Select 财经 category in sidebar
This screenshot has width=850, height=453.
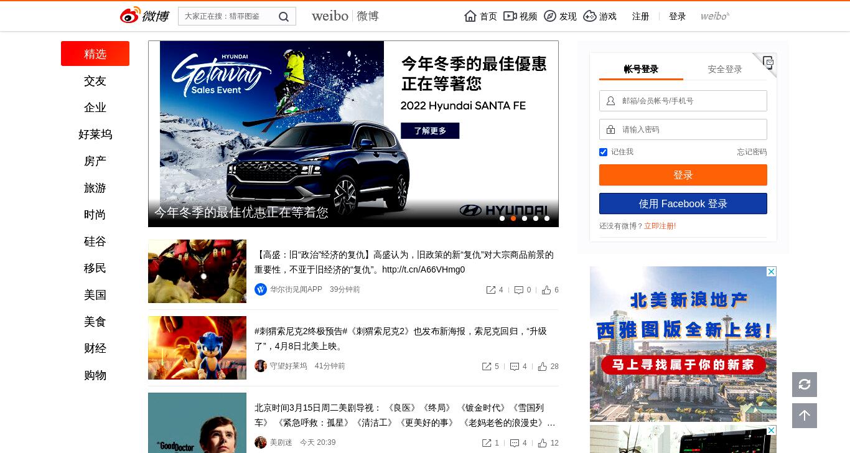pos(95,348)
